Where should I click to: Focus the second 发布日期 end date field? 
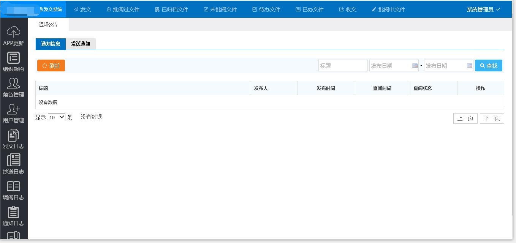coord(449,65)
